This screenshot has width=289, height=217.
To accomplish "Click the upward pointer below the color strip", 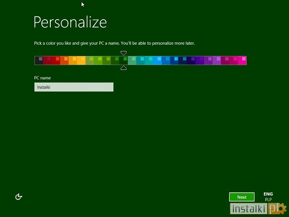I will tap(124, 68).
